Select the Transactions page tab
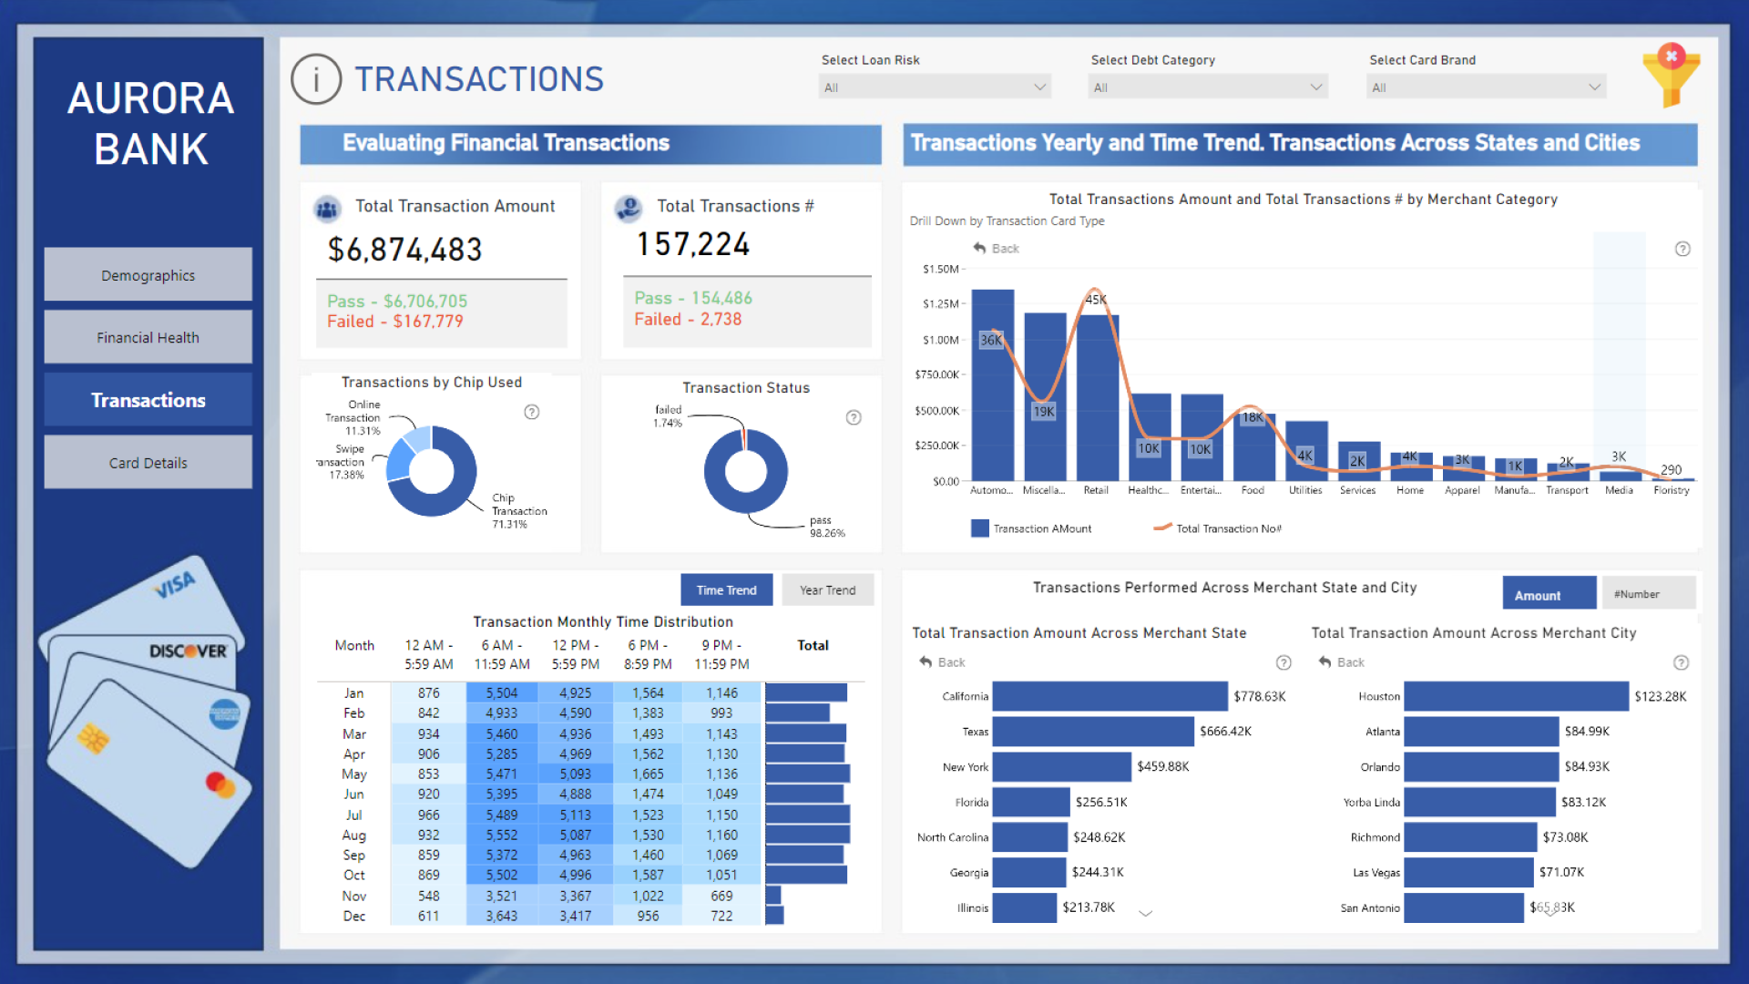 pos(148,400)
